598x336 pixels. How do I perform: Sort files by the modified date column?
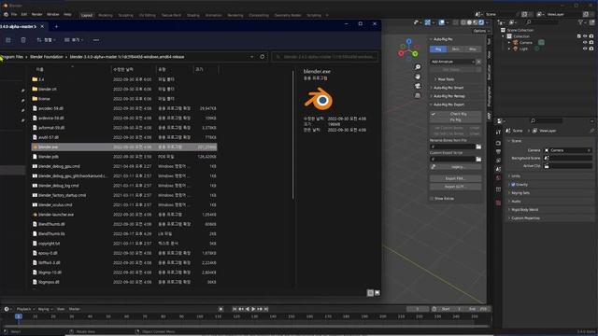133,69
